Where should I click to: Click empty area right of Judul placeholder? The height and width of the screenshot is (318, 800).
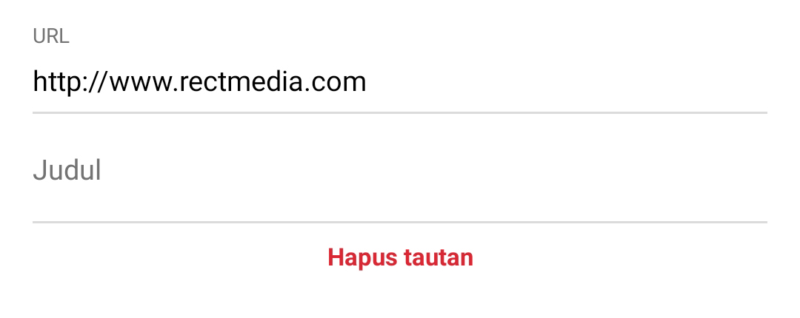click(x=433, y=172)
